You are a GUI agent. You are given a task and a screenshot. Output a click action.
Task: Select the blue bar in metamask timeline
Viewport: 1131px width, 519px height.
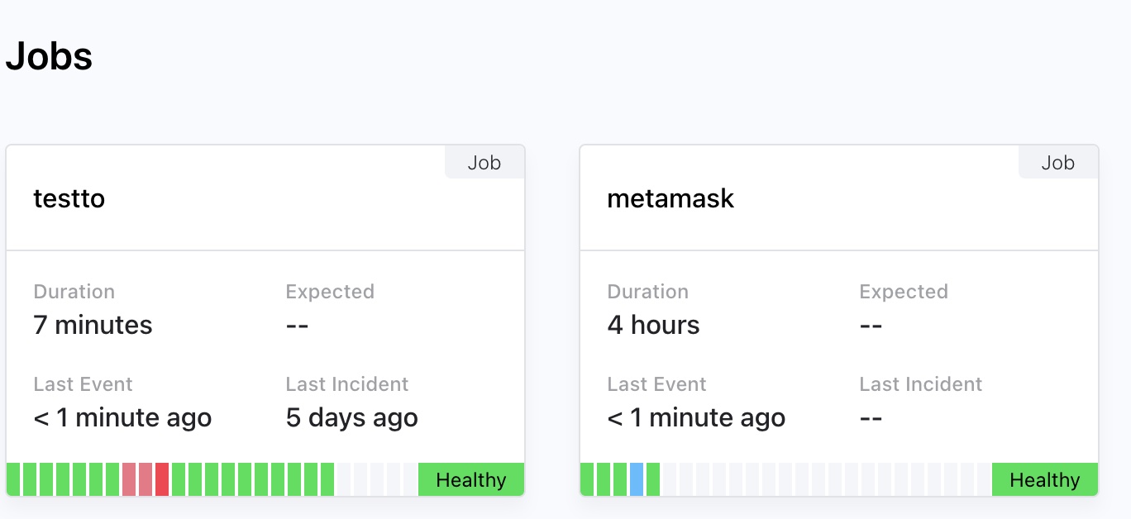tap(637, 479)
